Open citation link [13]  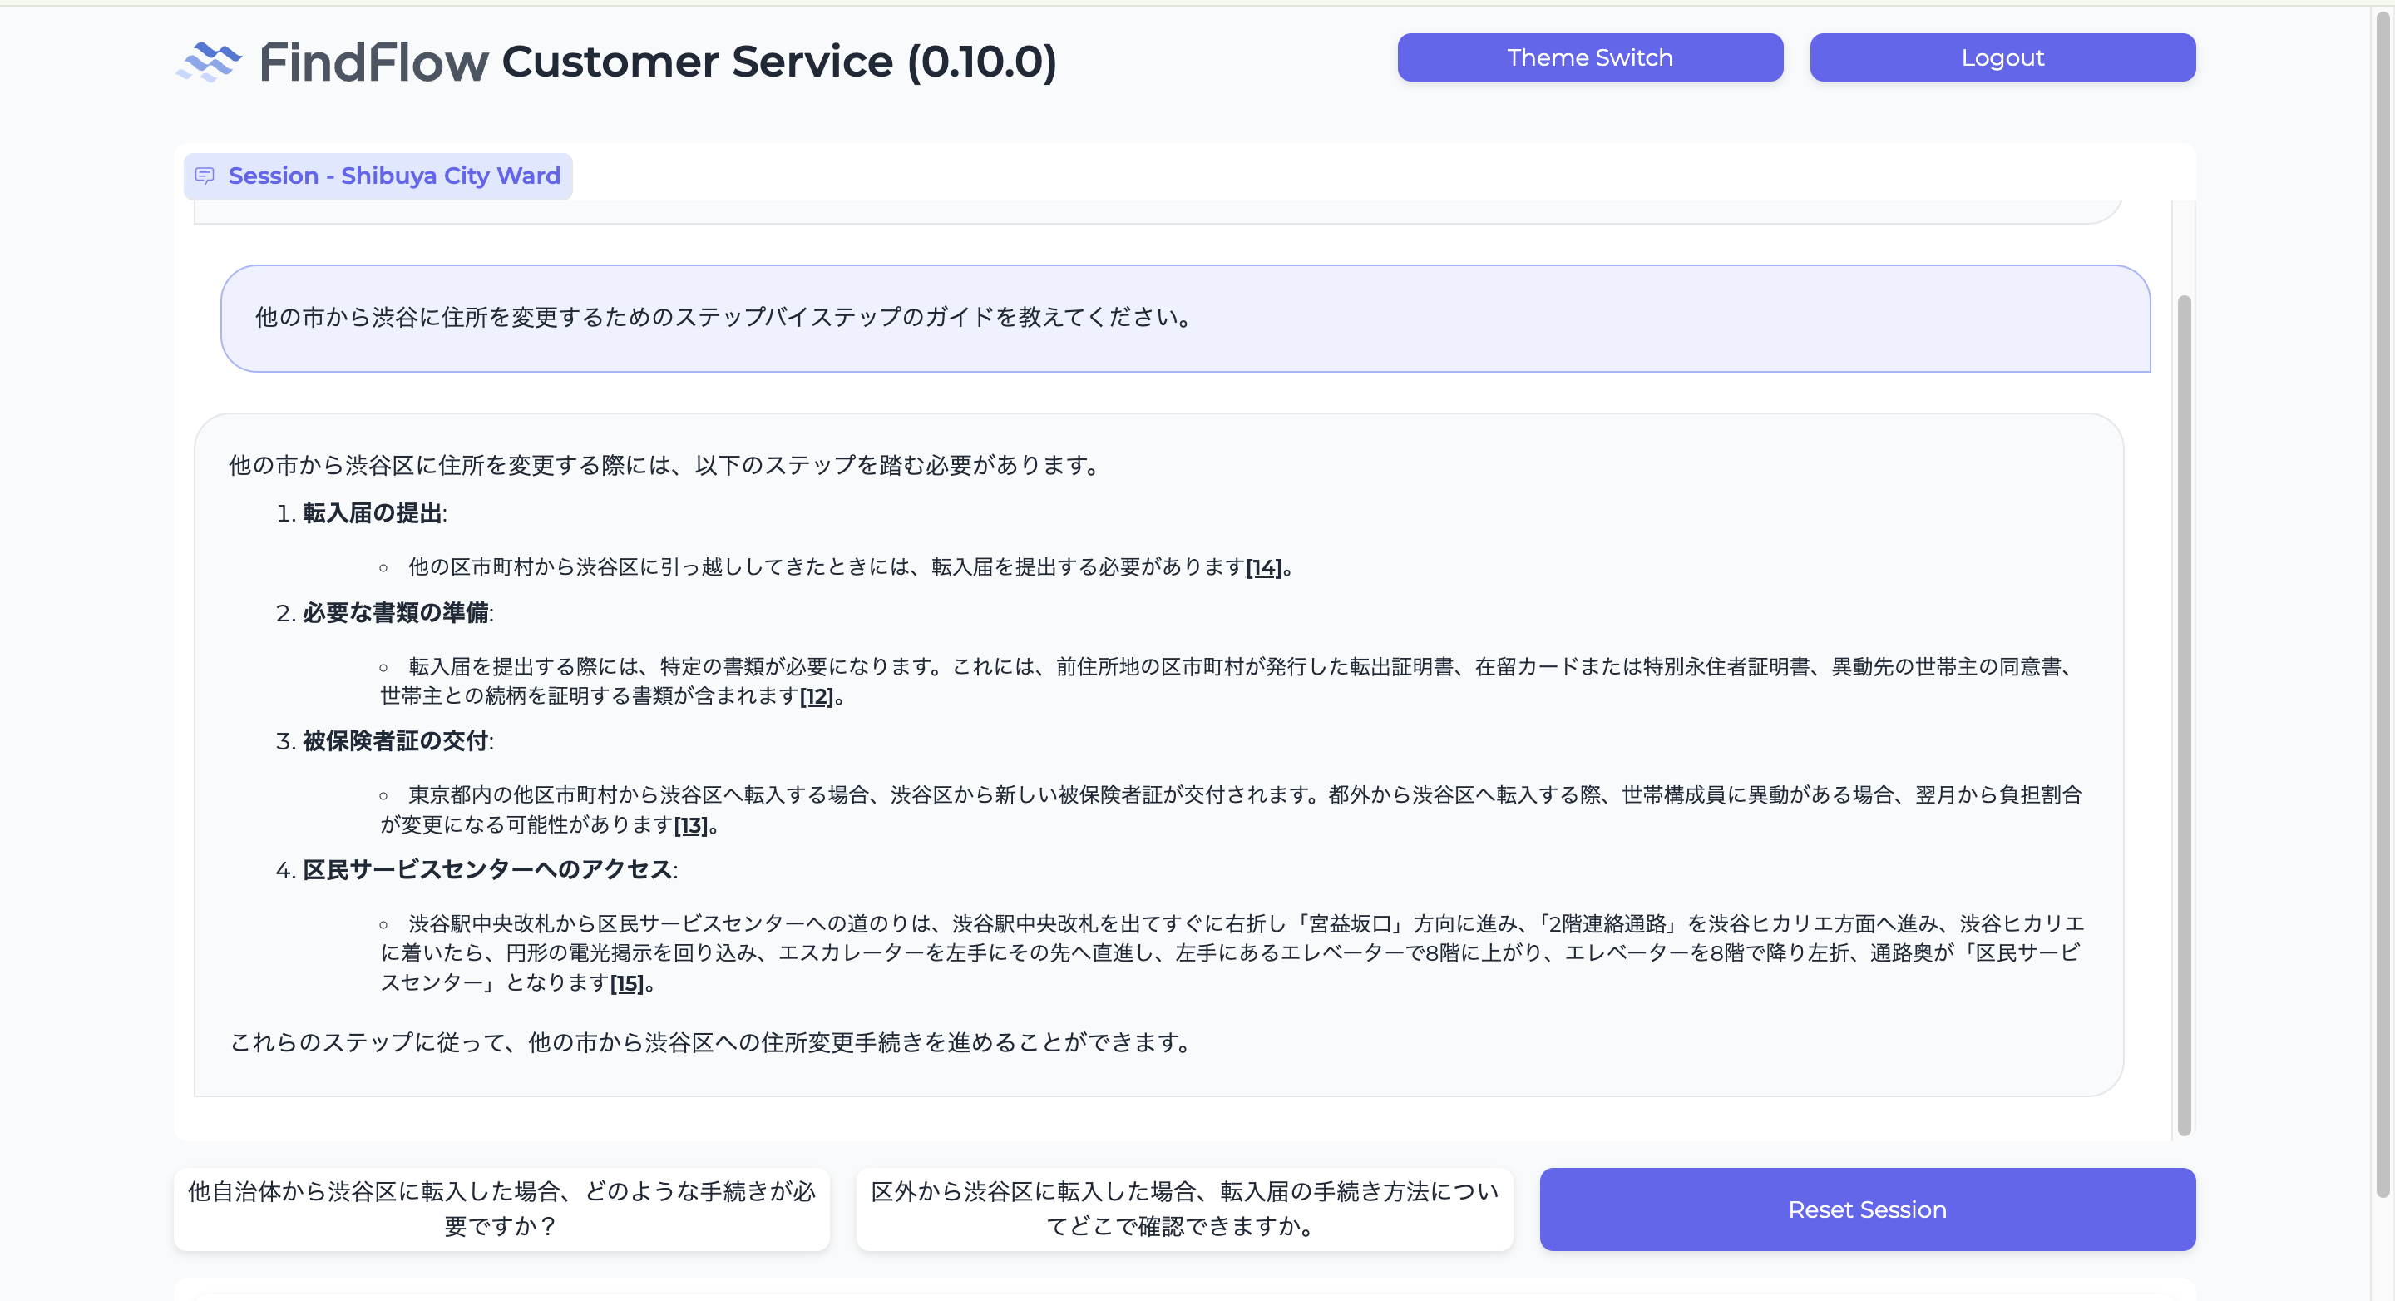click(x=691, y=826)
